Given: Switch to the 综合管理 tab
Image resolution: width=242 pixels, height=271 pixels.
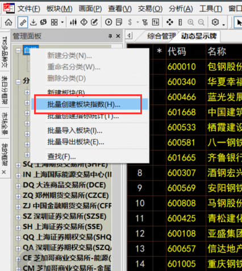Looking at the screenshot, I should 161,36.
